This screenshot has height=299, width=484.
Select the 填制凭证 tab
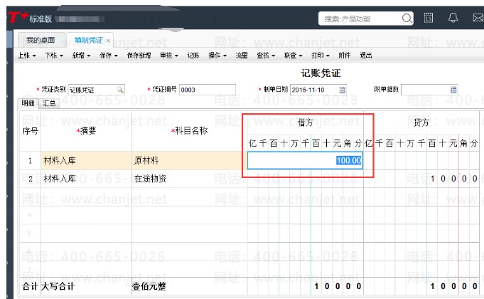pyautogui.click(x=89, y=40)
